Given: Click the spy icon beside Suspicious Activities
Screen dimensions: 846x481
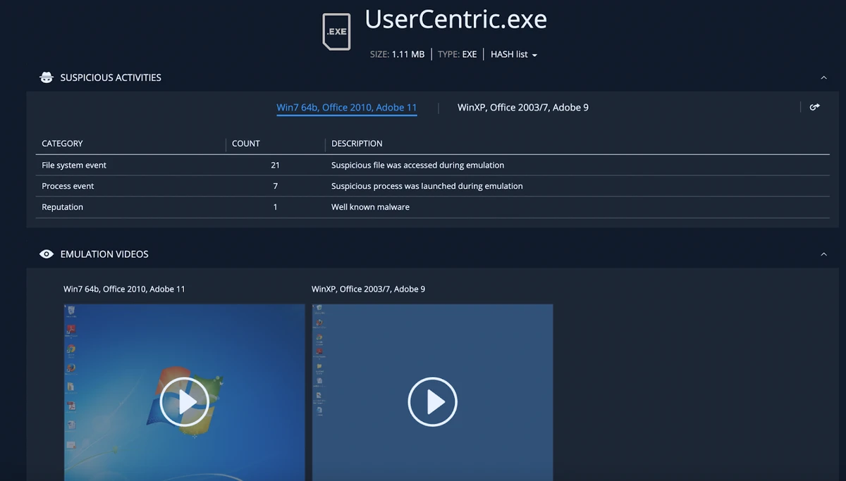Looking at the screenshot, I should 47,77.
